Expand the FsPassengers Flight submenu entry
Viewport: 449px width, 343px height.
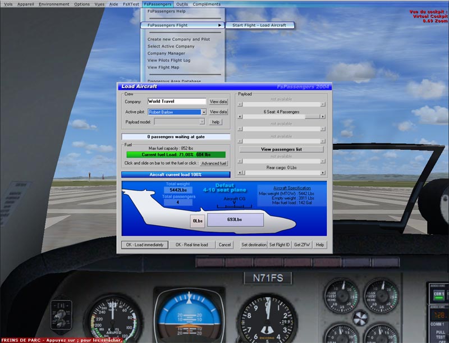182,25
